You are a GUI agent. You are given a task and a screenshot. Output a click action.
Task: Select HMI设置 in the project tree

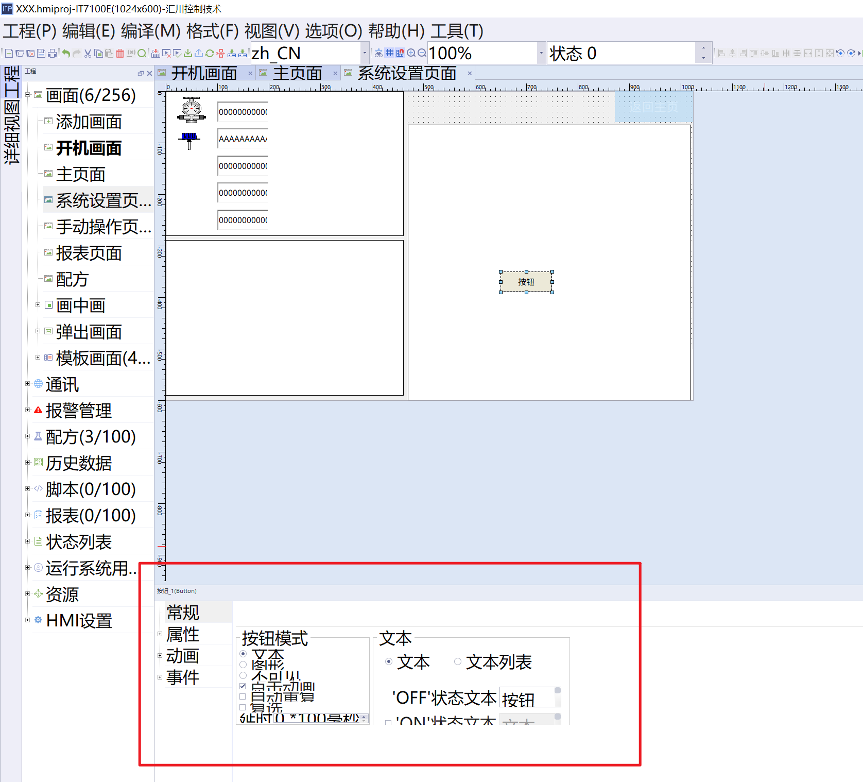(x=79, y=621)
